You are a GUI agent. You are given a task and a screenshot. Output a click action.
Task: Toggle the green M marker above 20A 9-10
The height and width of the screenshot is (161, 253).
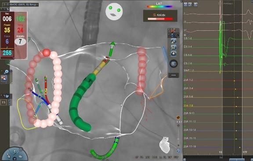click(x=185, y=110)
